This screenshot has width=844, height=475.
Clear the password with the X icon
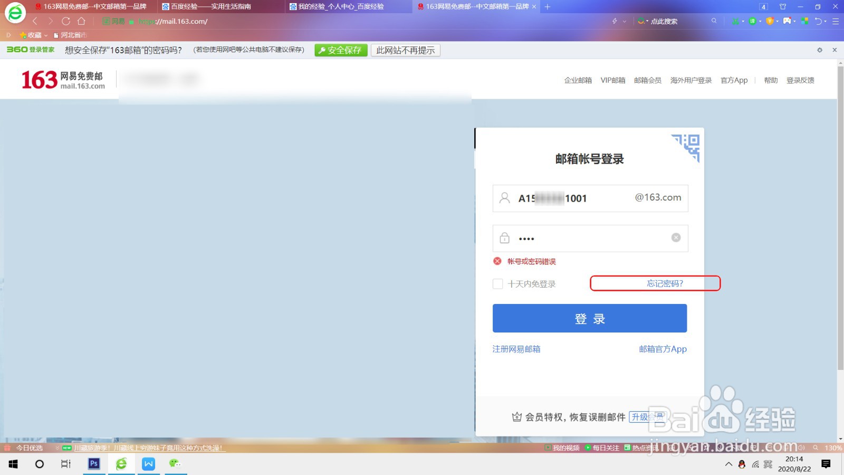(676, 238)
